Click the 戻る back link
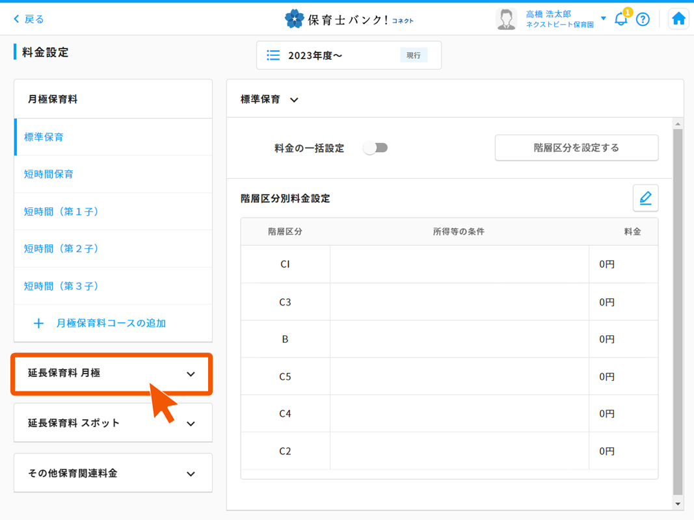 coord(27,18)
